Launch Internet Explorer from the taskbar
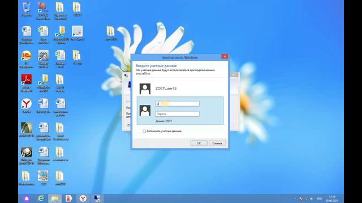Screen dimensions: 362x203 coord(41,198)
